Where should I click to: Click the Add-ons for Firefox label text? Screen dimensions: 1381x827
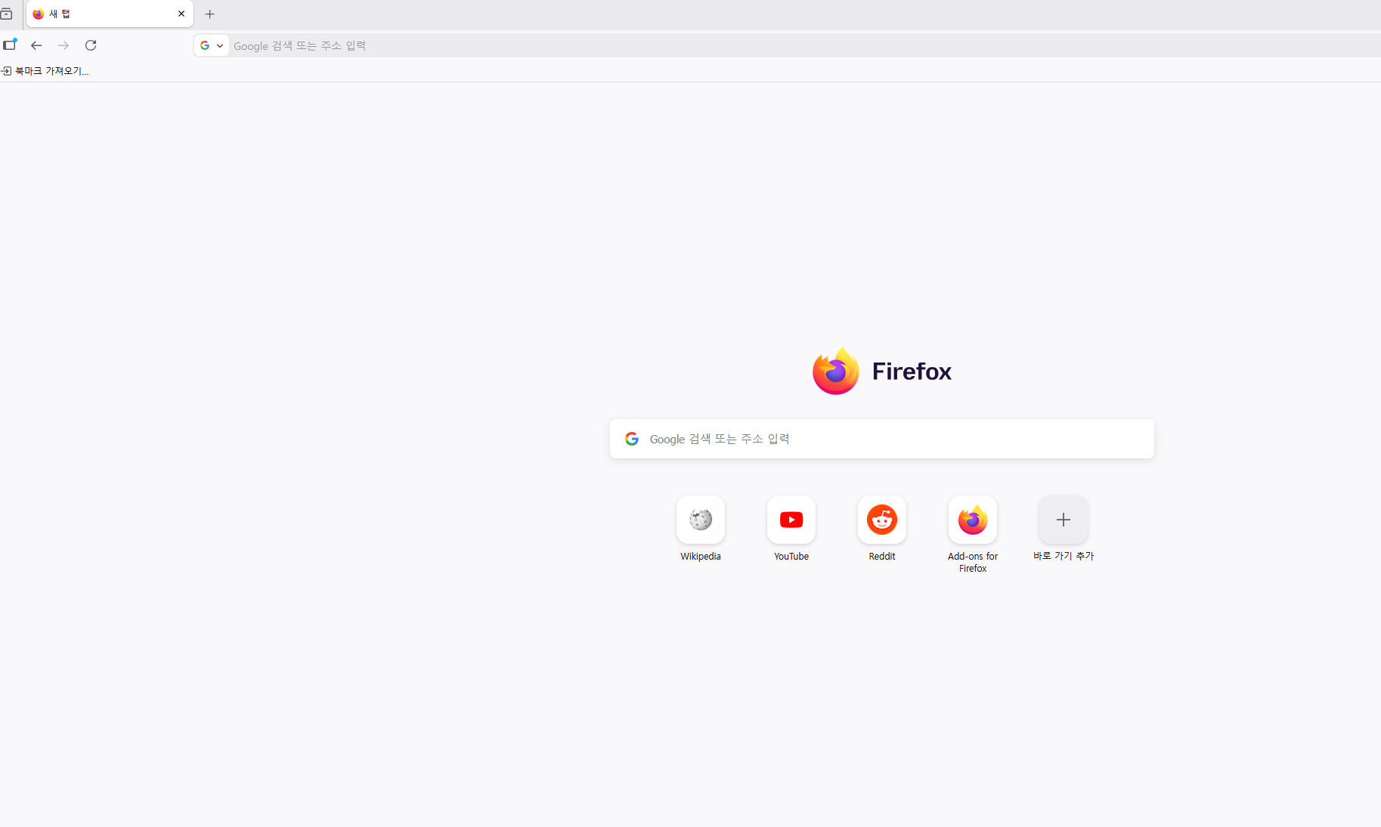click(973, 563)
